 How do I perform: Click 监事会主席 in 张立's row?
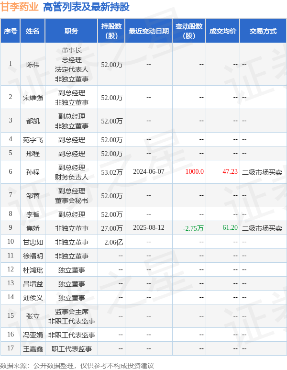(x=71, y=312)
